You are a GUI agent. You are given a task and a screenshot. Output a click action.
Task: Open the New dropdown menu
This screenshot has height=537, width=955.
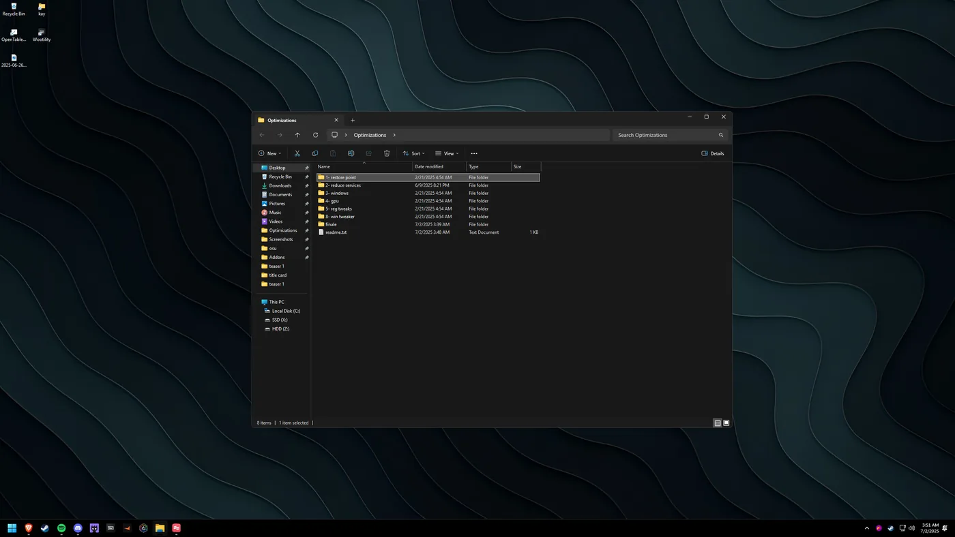coord(269,153)
